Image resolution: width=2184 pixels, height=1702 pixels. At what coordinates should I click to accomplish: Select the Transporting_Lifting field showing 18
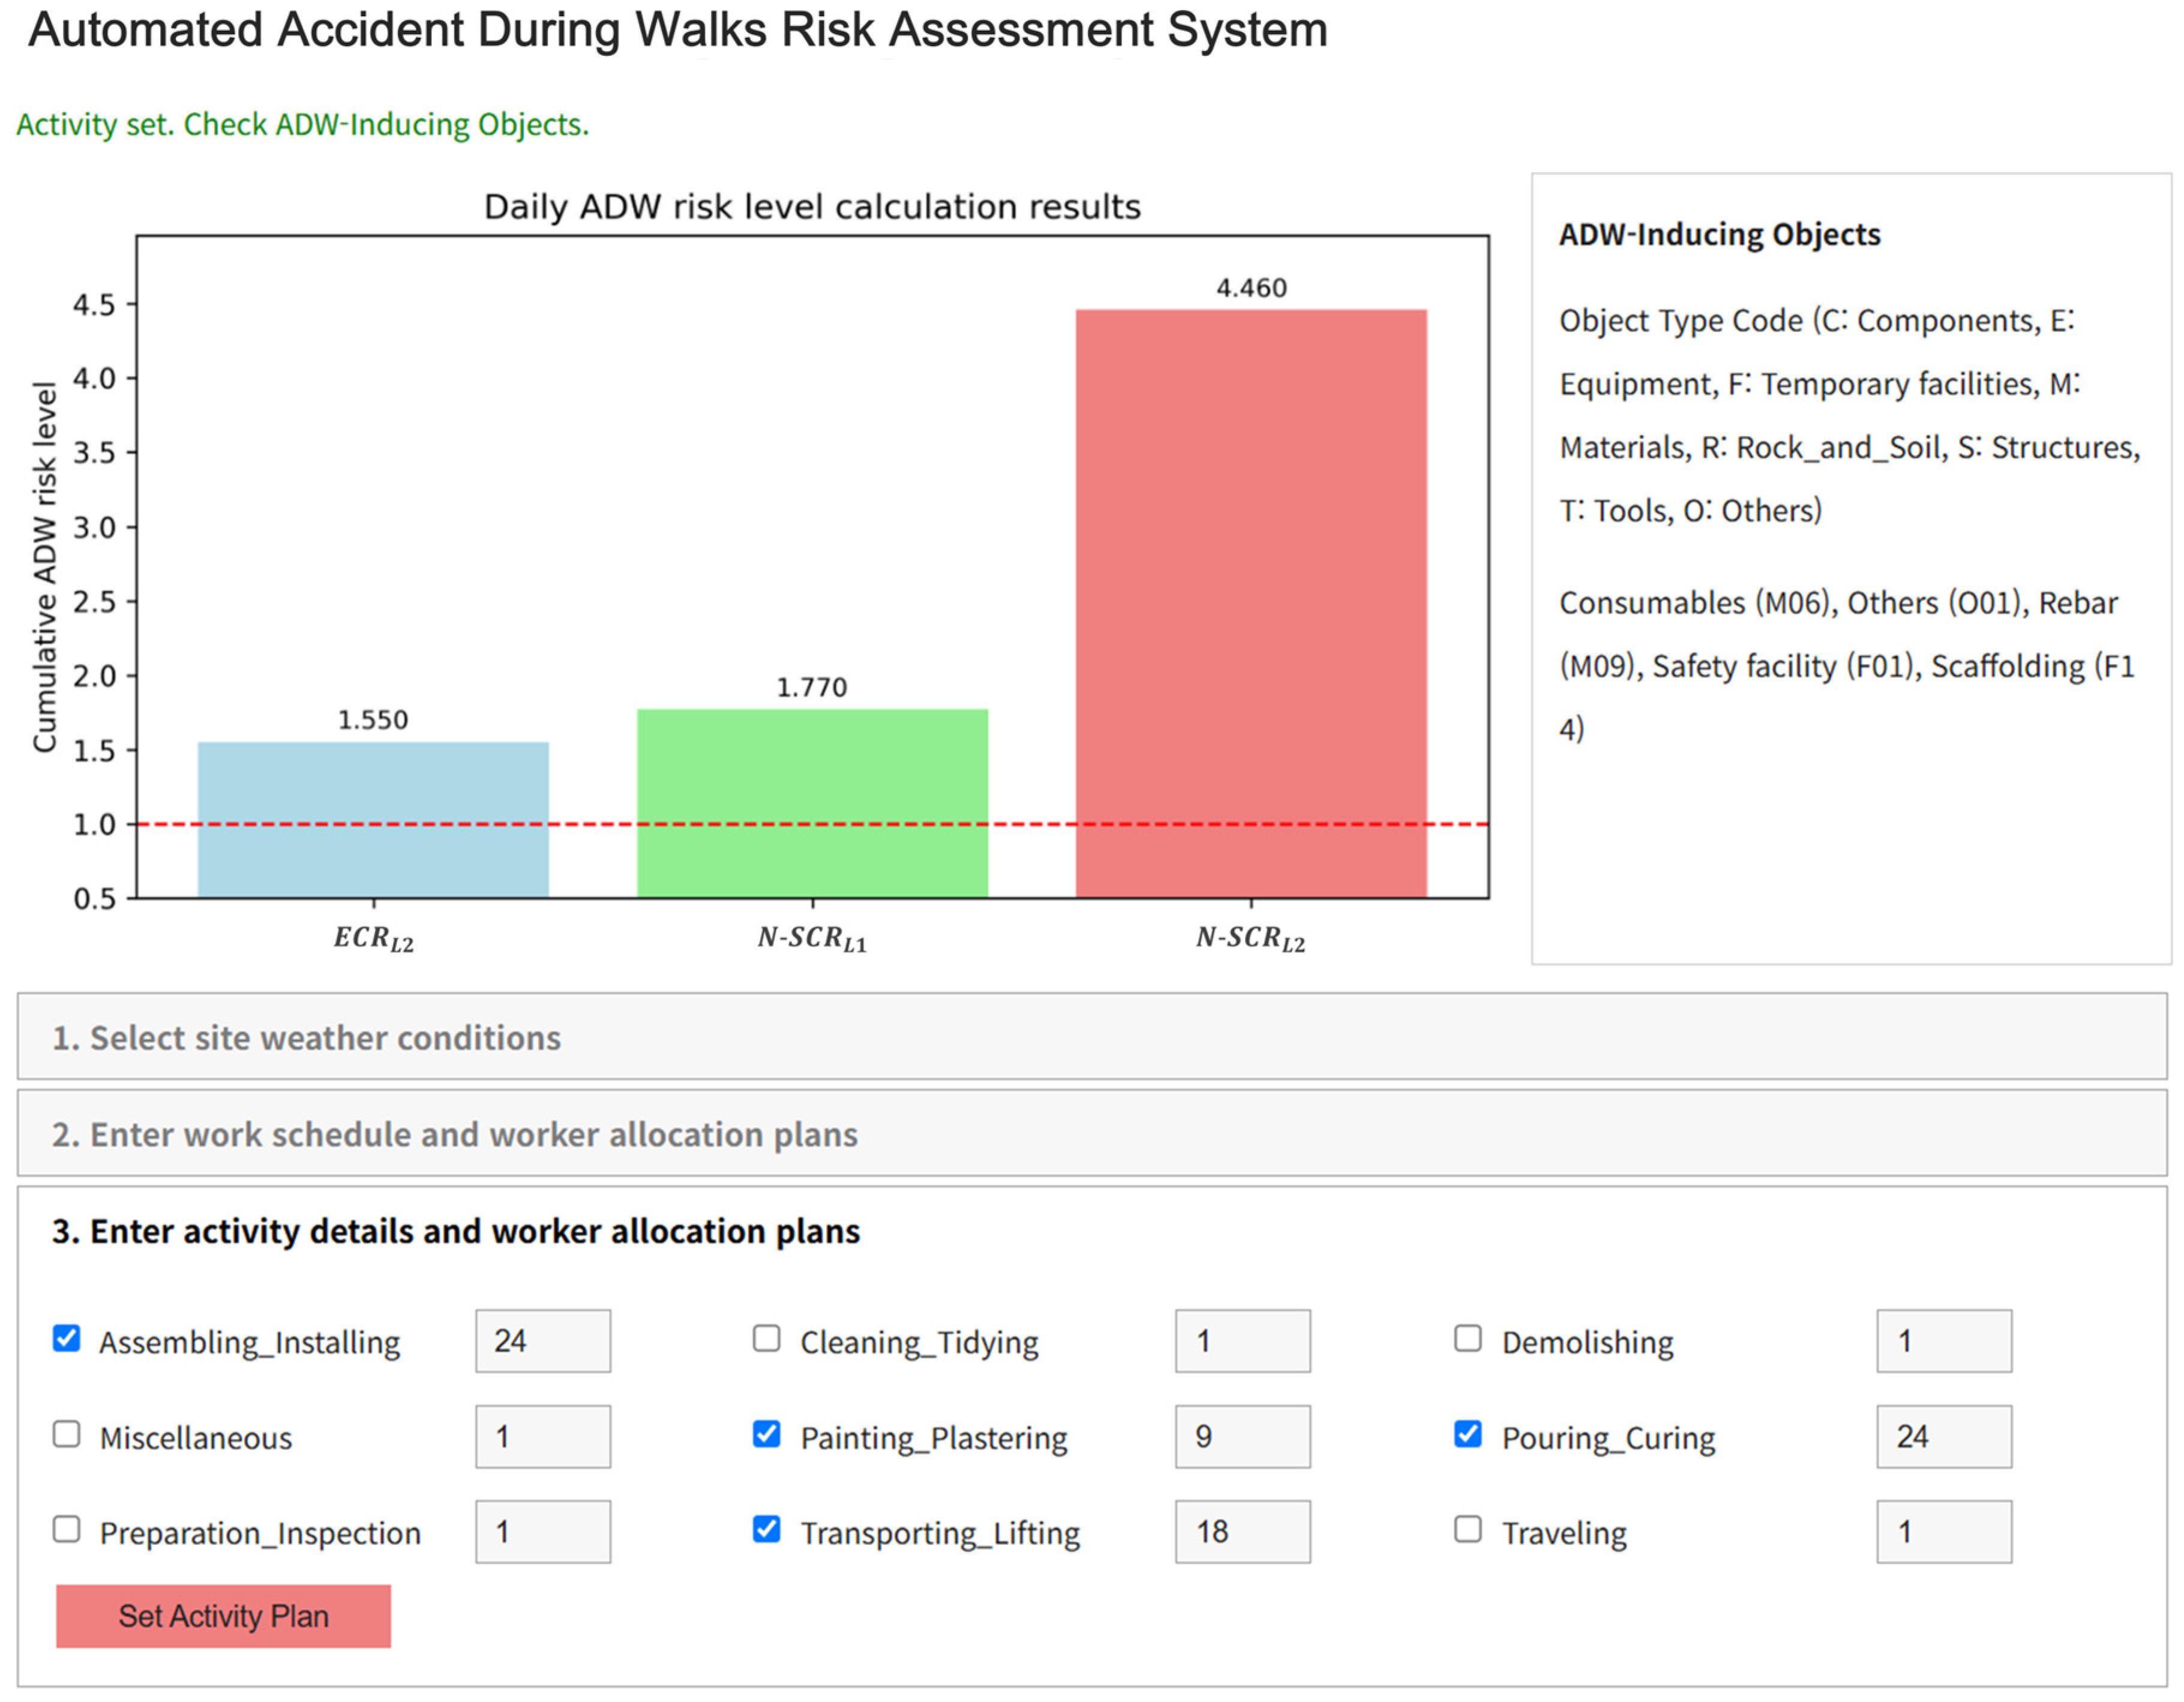click(x=1242, y=1532)
